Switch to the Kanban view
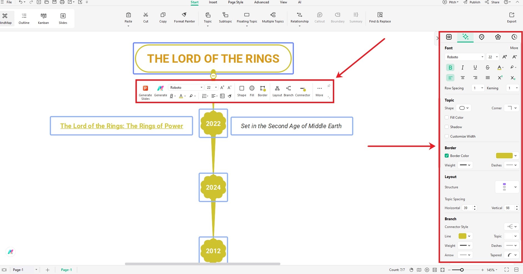 pyautogui.click(x=43, y=19)
